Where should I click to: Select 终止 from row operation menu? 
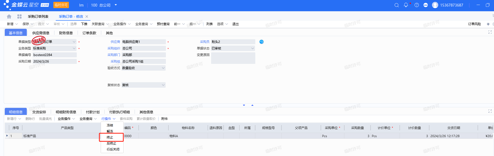pyautogui.click(x=112, y=137)
